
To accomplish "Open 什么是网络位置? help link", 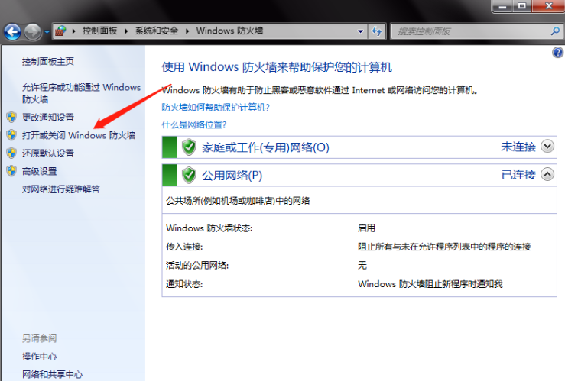I will click(194, 124).
